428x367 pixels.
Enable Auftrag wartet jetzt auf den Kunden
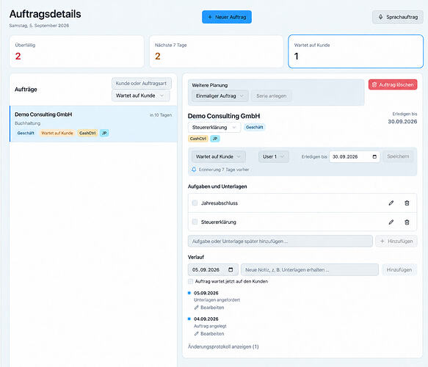click(191, 281)
